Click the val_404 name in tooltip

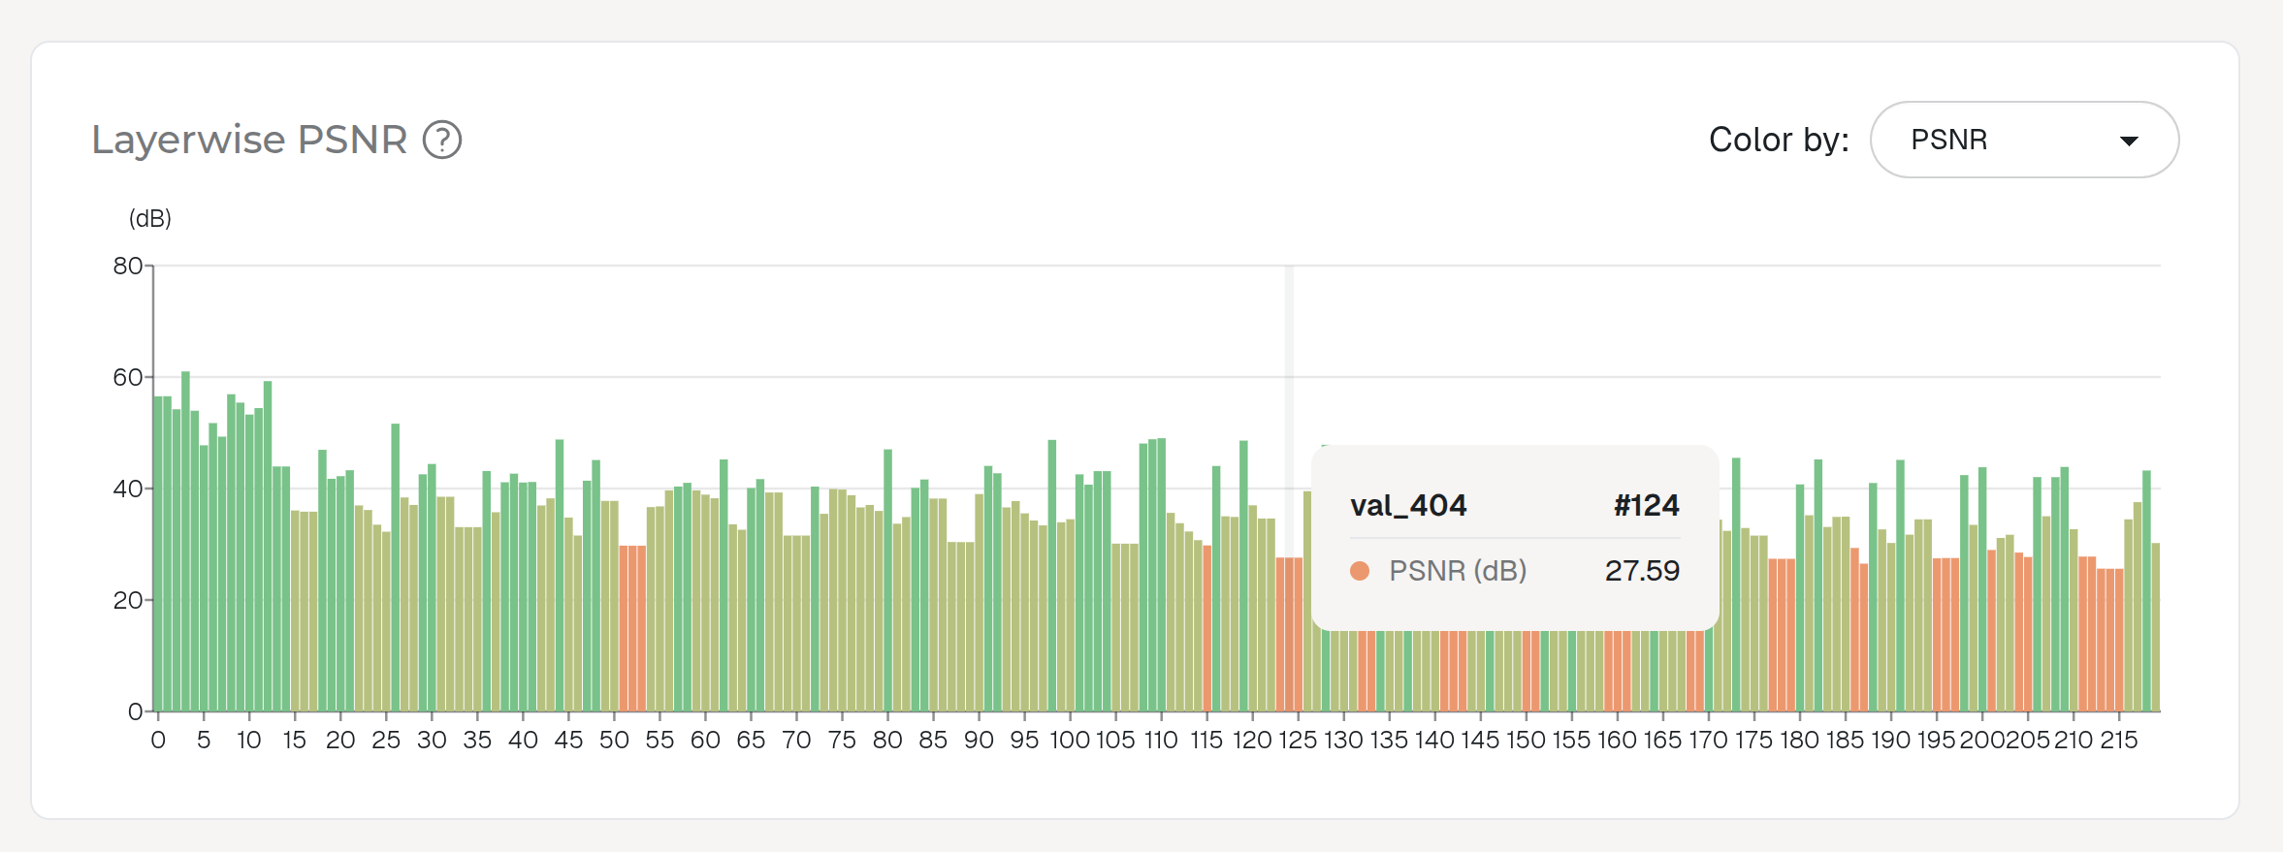(x=1407, y=505)
